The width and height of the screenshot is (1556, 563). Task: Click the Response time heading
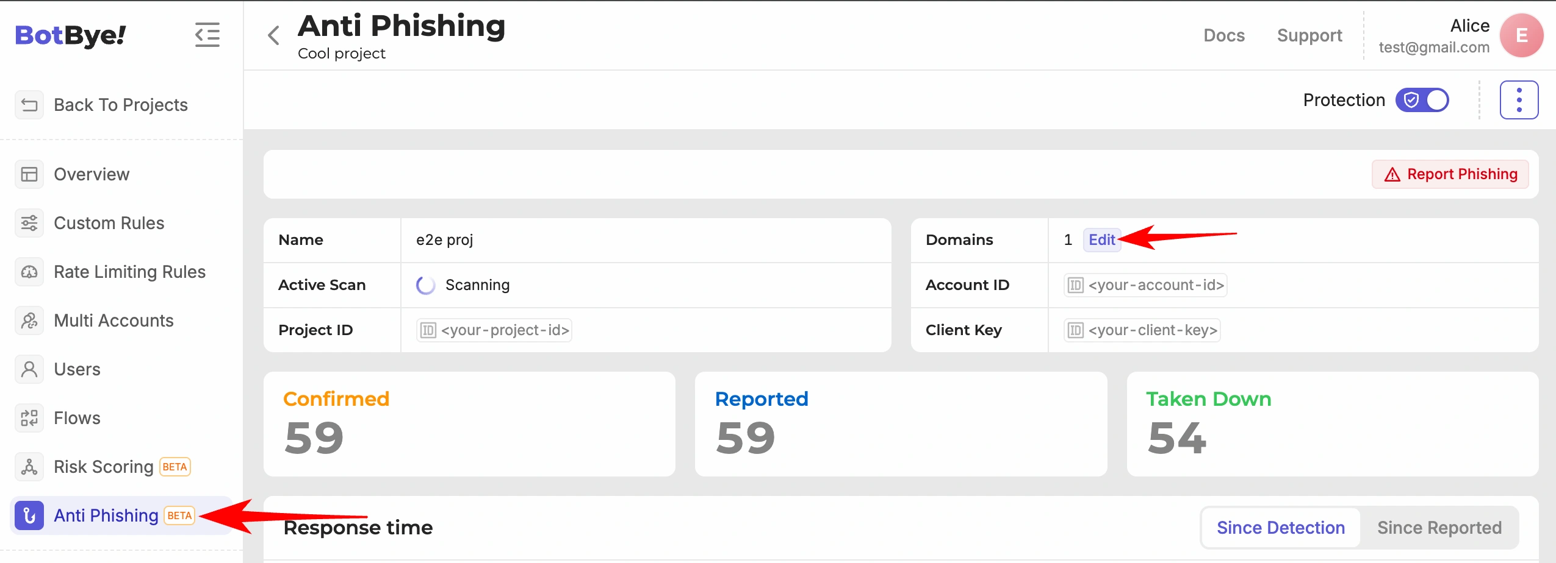[x=358, y=528]
